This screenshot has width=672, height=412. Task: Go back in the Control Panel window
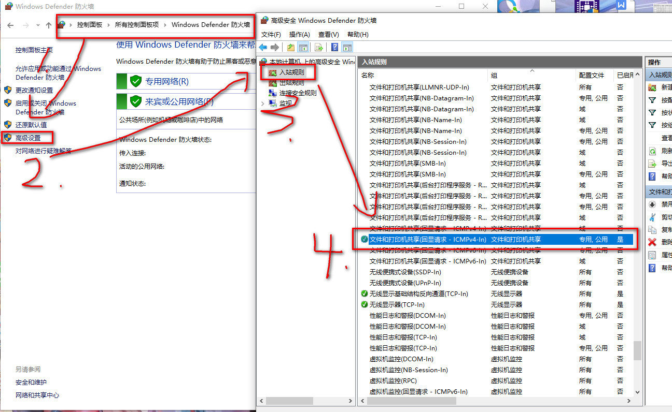[10, 25]
